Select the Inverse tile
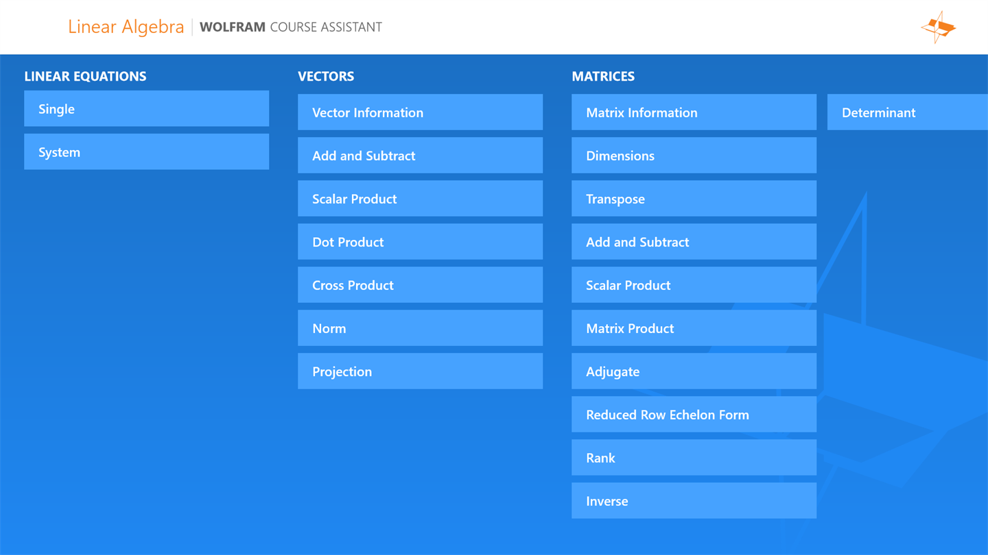The width and height of the screenshot is (988, 555). coord(694,501)
